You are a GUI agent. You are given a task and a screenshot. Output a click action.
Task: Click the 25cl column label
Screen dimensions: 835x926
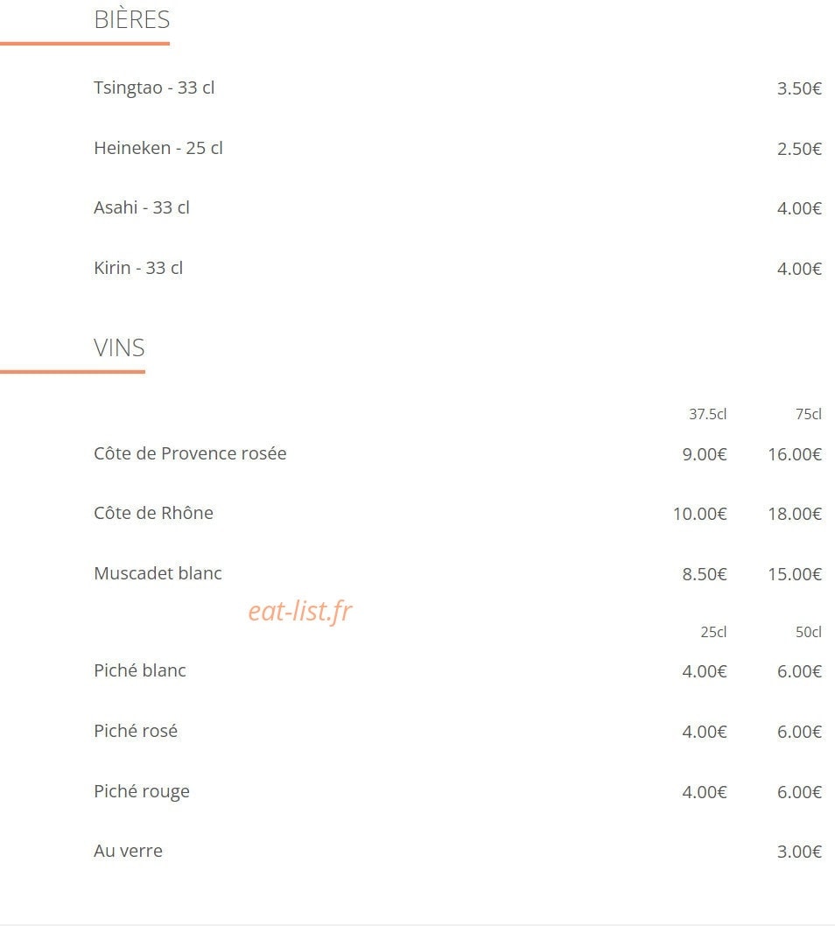click(x=713, y=632)
